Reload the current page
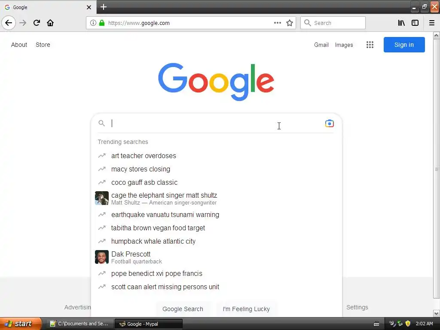Screen dimensions: 440x330 point(37,23)
